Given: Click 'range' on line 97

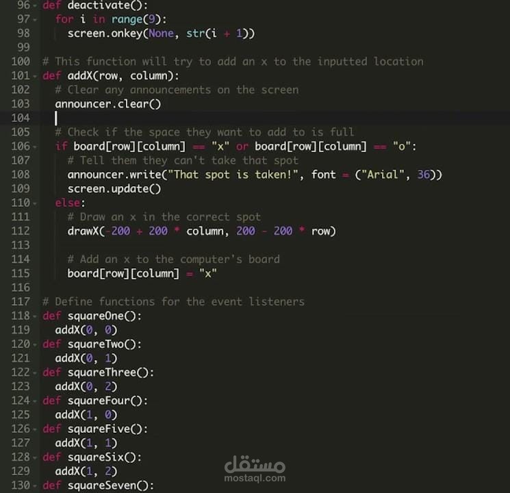Looking at the screenshot, I should (127, 20).
